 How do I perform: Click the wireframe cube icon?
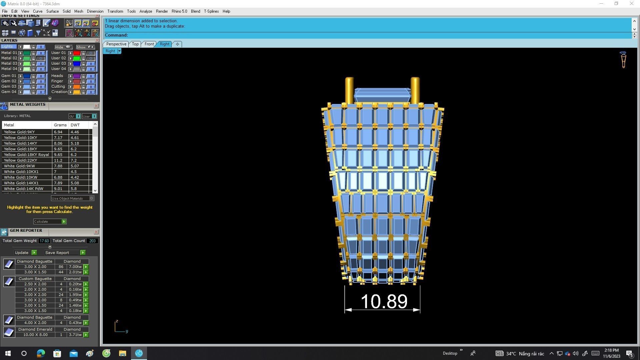coord(22,33)
